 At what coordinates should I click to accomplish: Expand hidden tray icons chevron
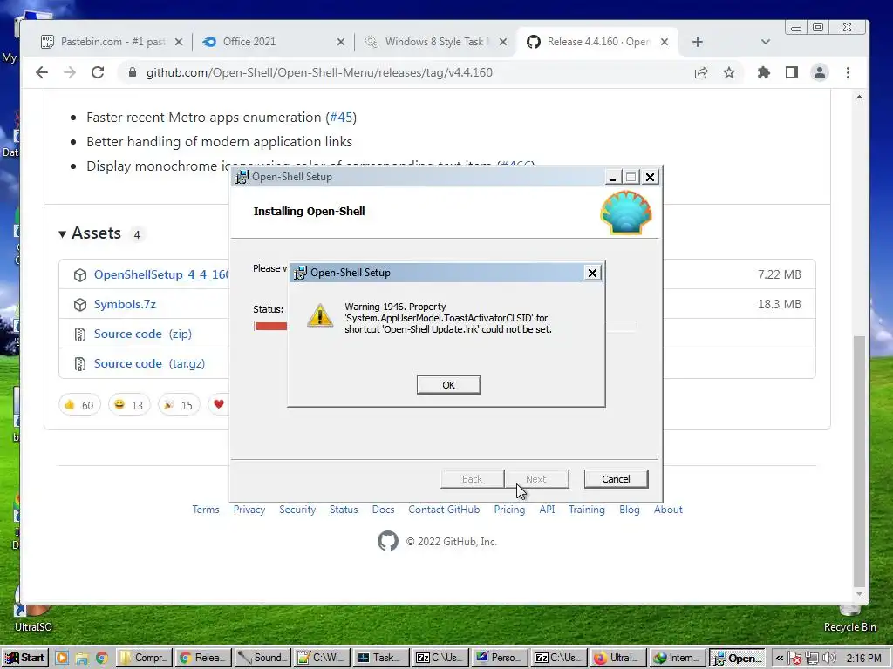779,659
